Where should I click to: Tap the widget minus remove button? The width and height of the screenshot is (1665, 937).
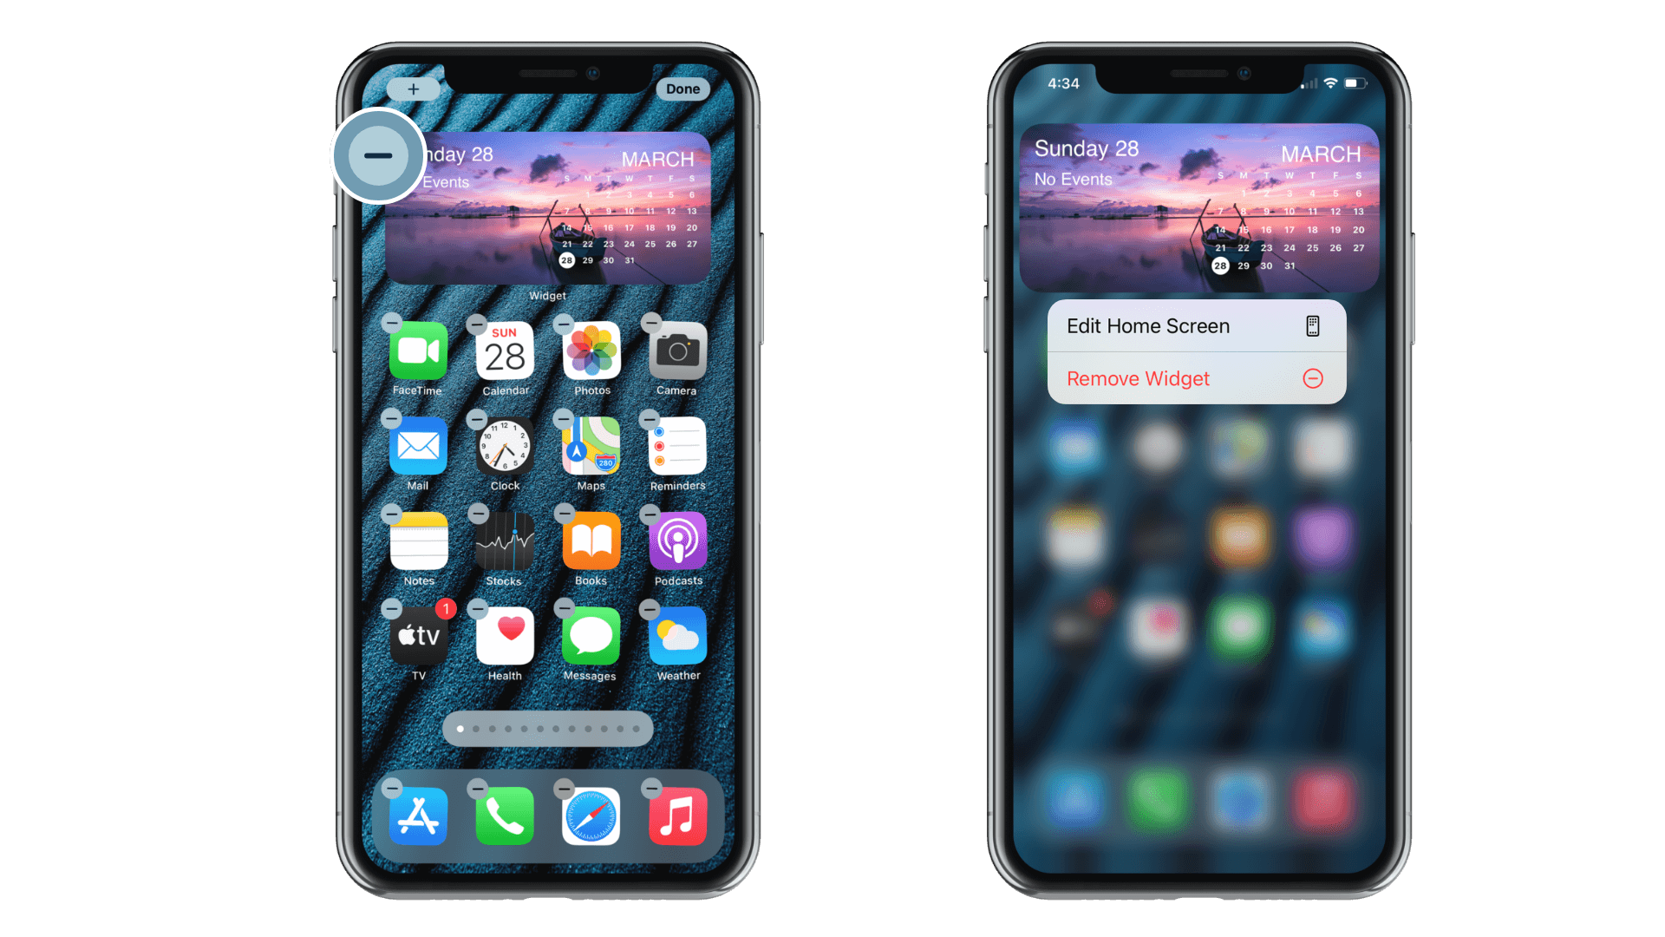[378, 155]
